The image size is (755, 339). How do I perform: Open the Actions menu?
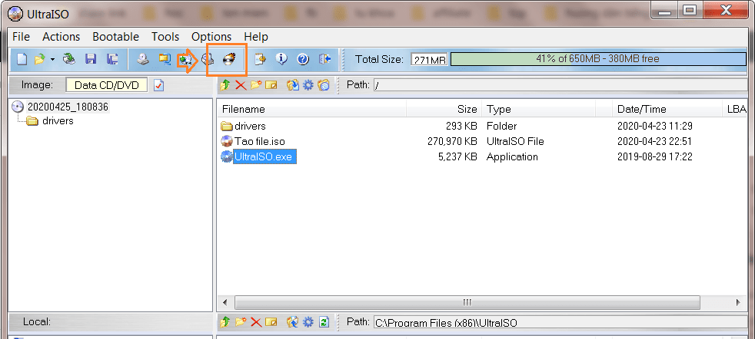[x=62, y=37]
